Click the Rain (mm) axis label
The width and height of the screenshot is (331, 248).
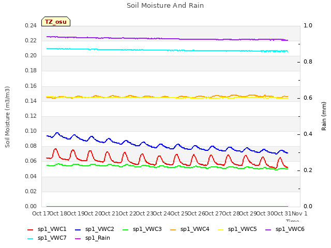point(324,116)
